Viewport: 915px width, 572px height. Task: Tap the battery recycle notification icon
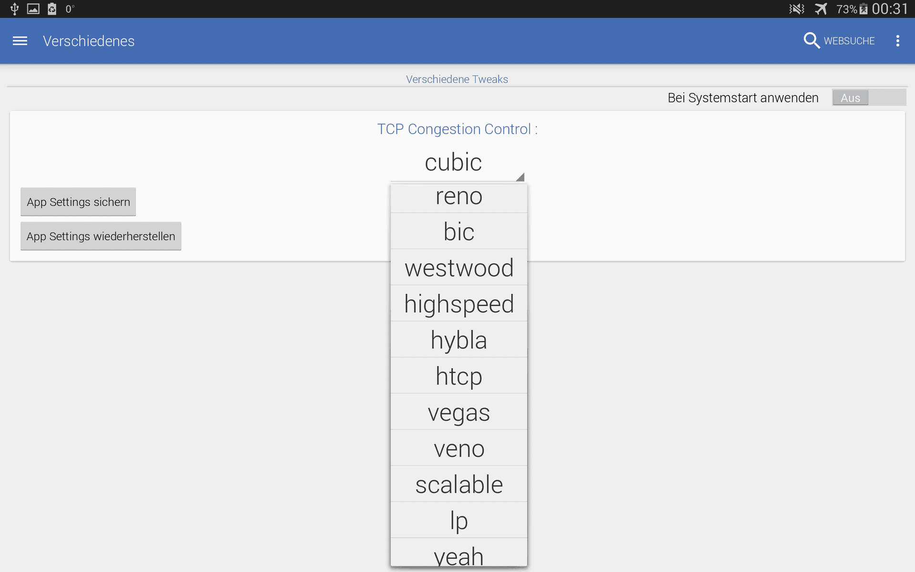[x=52, y=9]
